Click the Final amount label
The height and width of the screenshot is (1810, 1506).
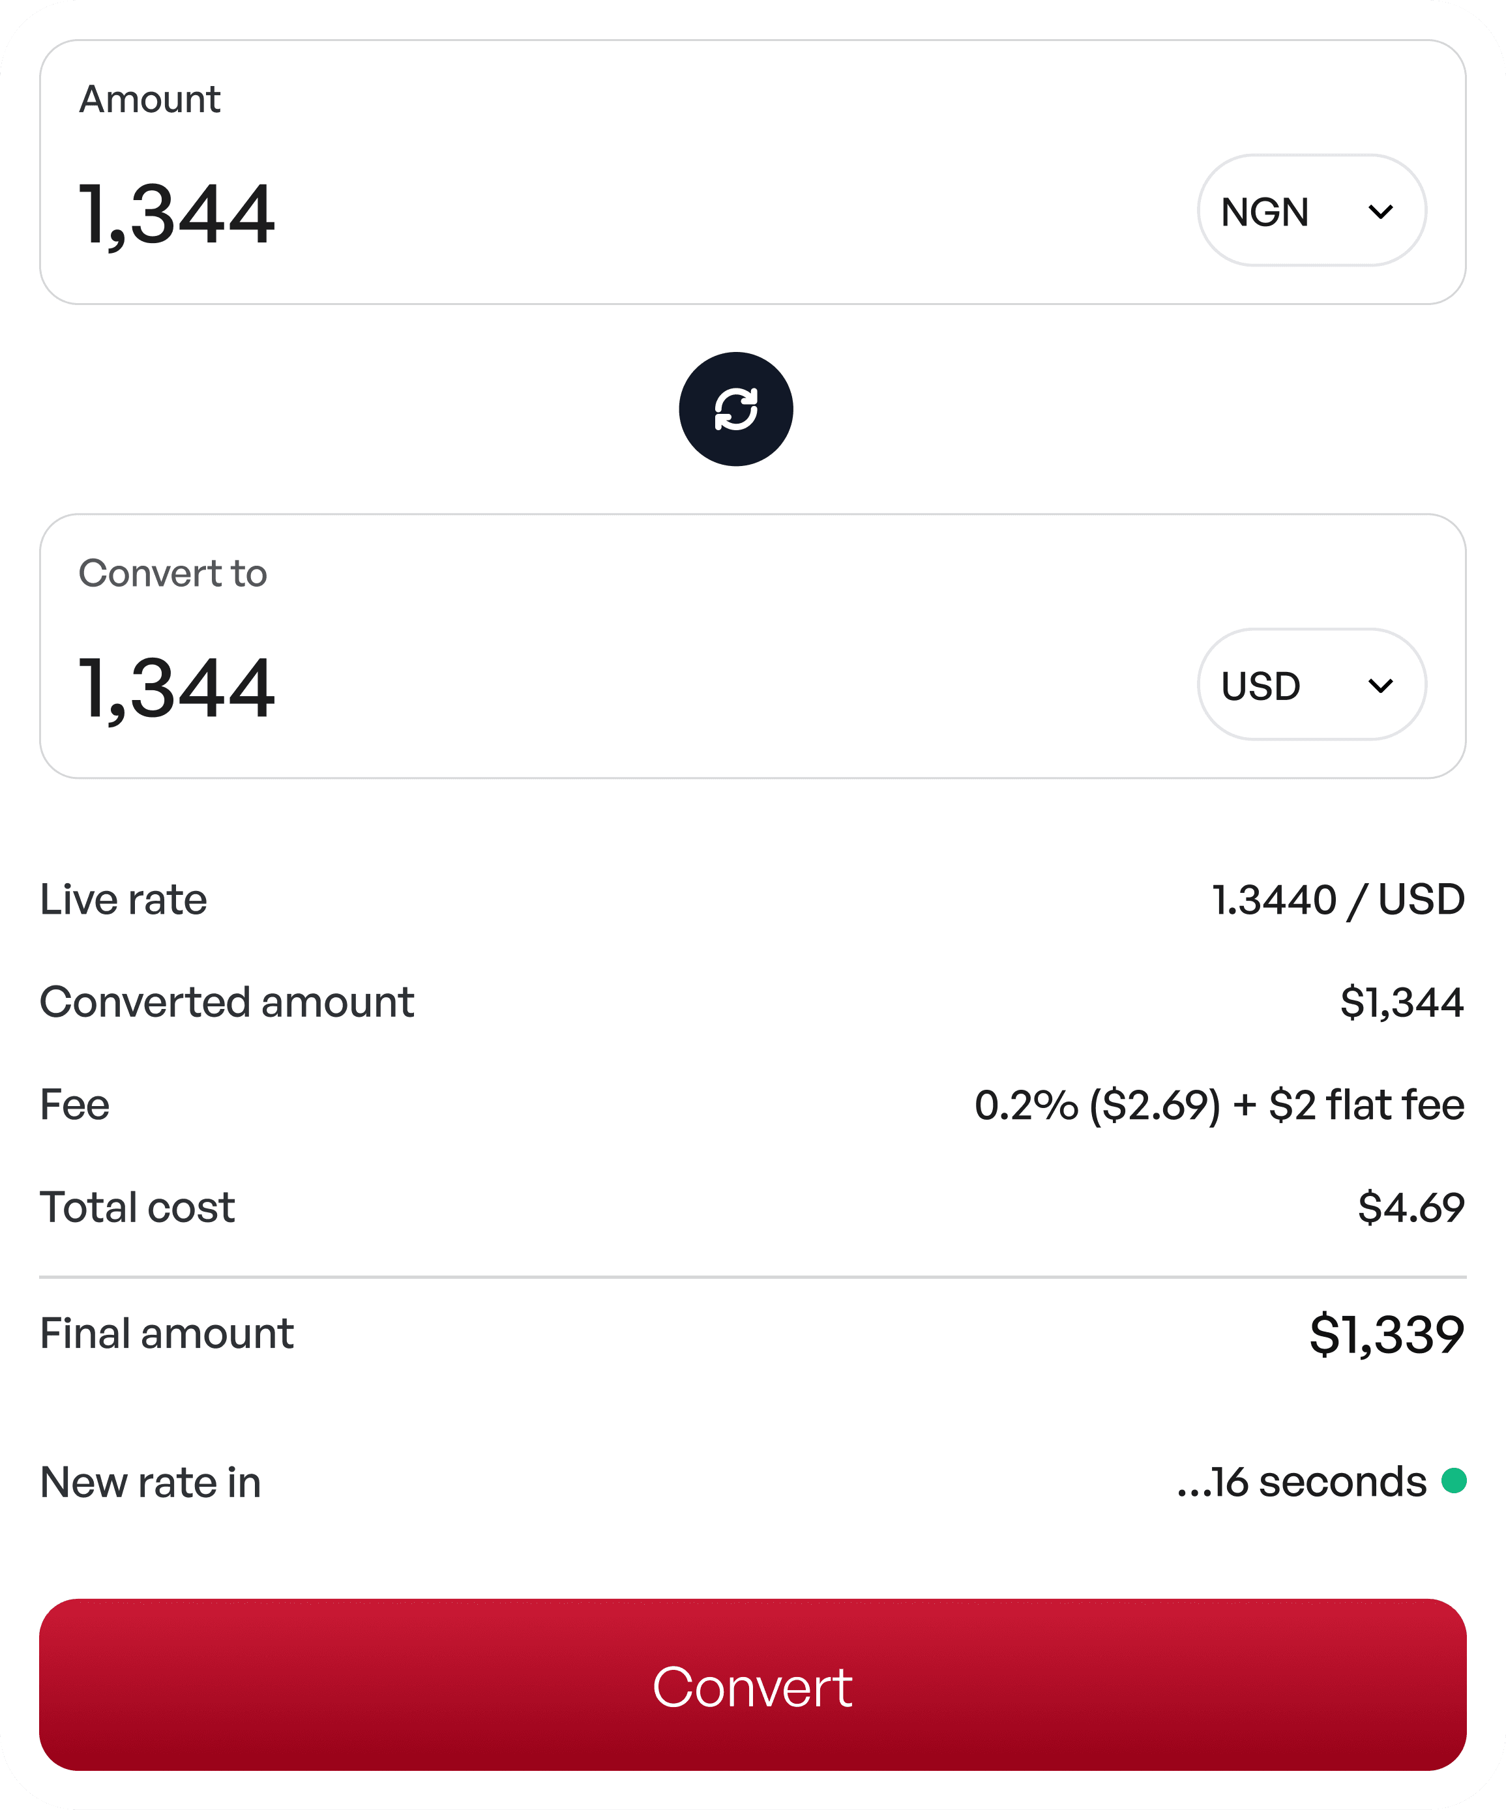[166, 1334]
